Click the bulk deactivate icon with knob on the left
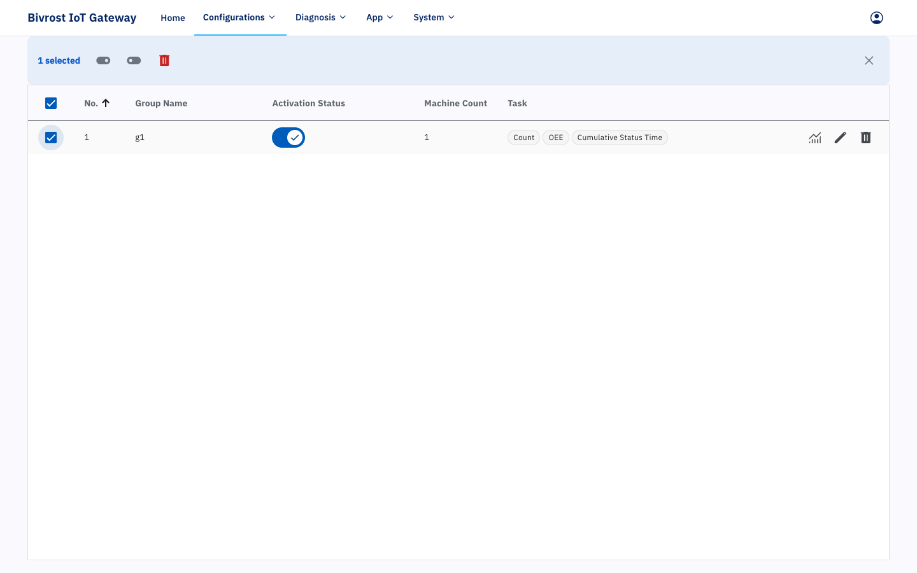917x573 pixels. 134,60
